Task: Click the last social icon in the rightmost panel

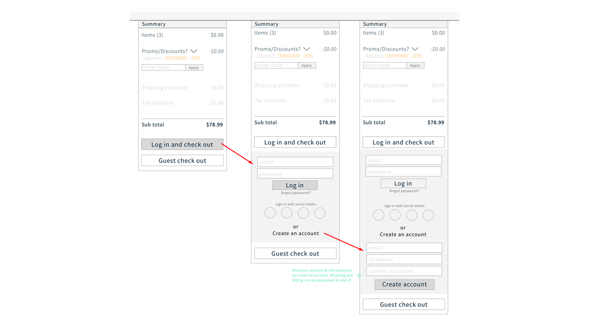Action: pyautogui.click(x=428, y=215)
